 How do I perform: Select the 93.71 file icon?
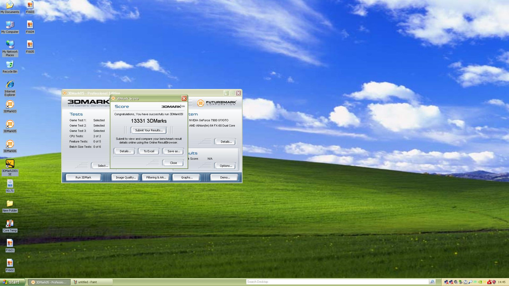10,185
